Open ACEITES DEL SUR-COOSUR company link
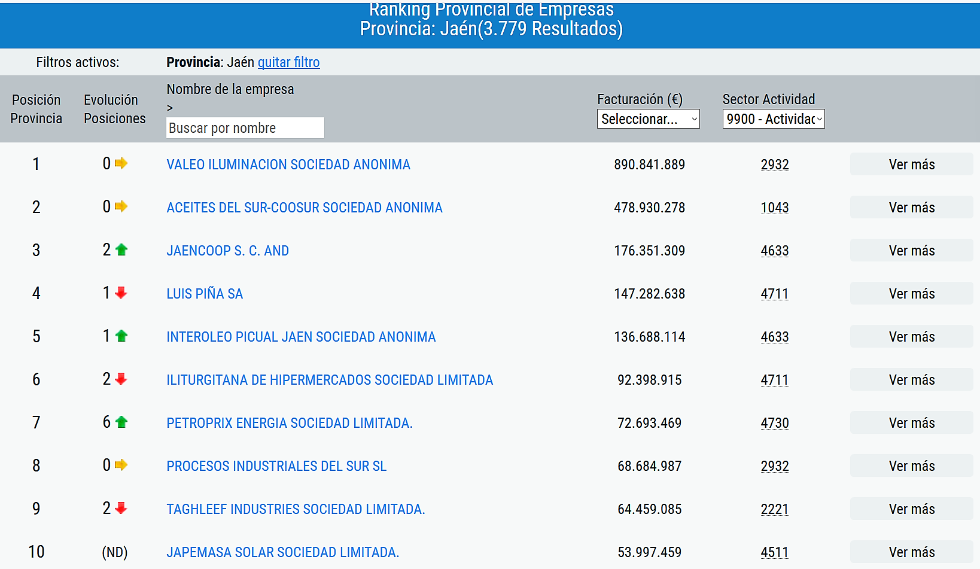The width and height of the screenshot is (980, 569). 305,208
